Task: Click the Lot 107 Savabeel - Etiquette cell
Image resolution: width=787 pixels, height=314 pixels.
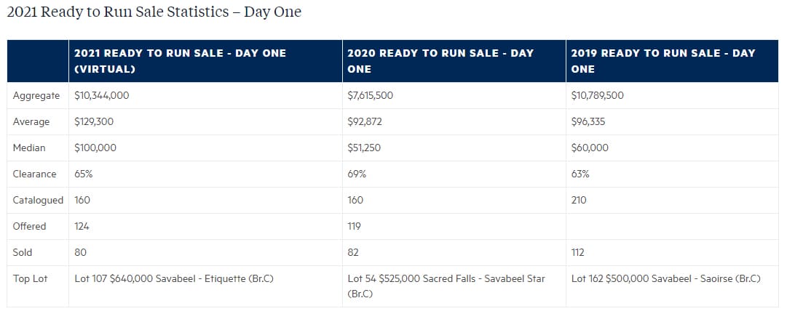Action: pos(174,278)
